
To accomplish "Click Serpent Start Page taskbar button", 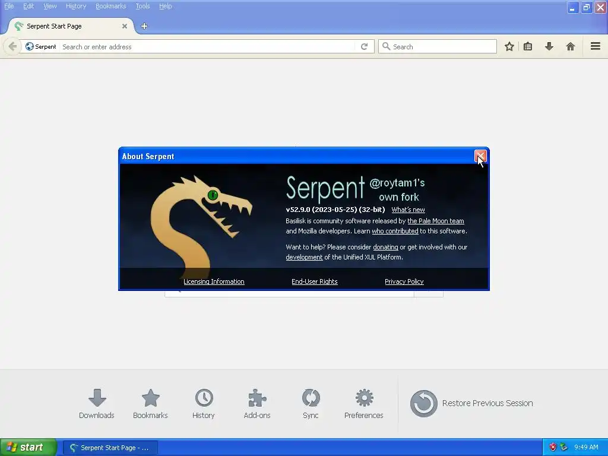I will click(x=110, y=448).
